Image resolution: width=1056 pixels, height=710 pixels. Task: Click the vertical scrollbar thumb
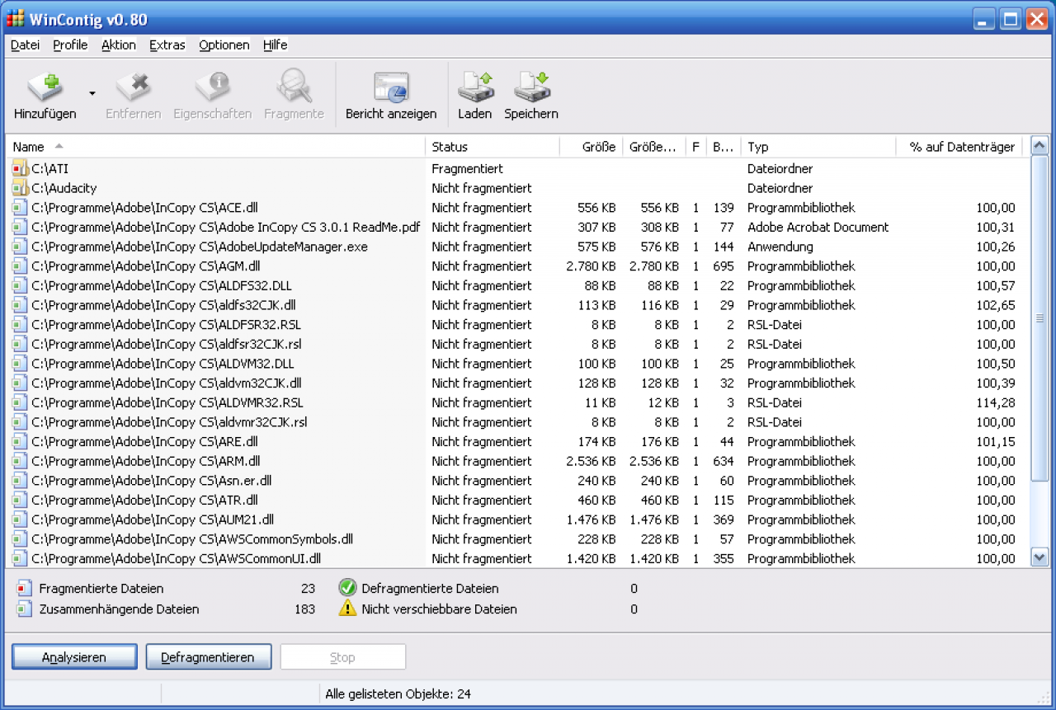tap(1039, 318)
